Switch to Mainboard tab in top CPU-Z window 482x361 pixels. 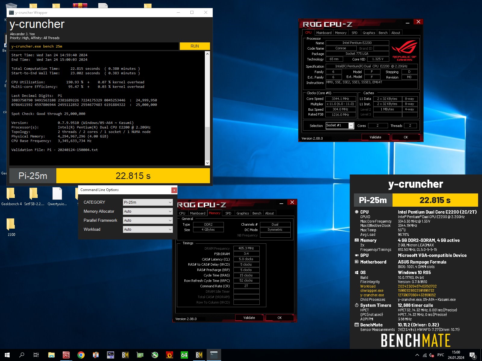tap(324, 33)
